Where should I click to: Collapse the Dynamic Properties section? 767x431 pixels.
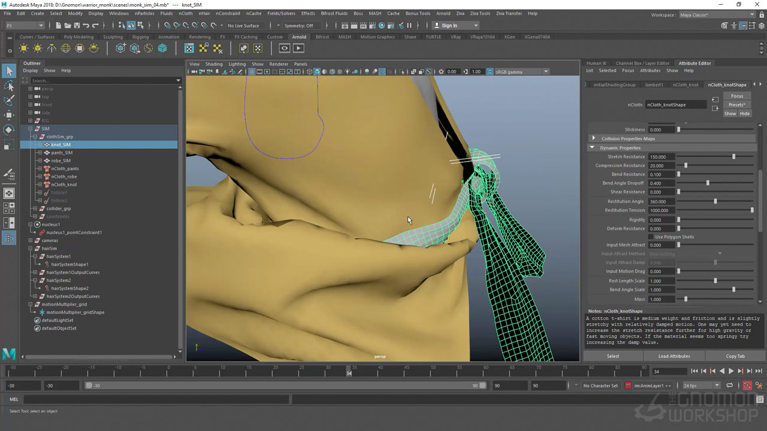click(x=592, y=148)
